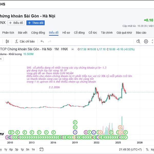
Task: Set the time range to 1n
Action: 33,149
